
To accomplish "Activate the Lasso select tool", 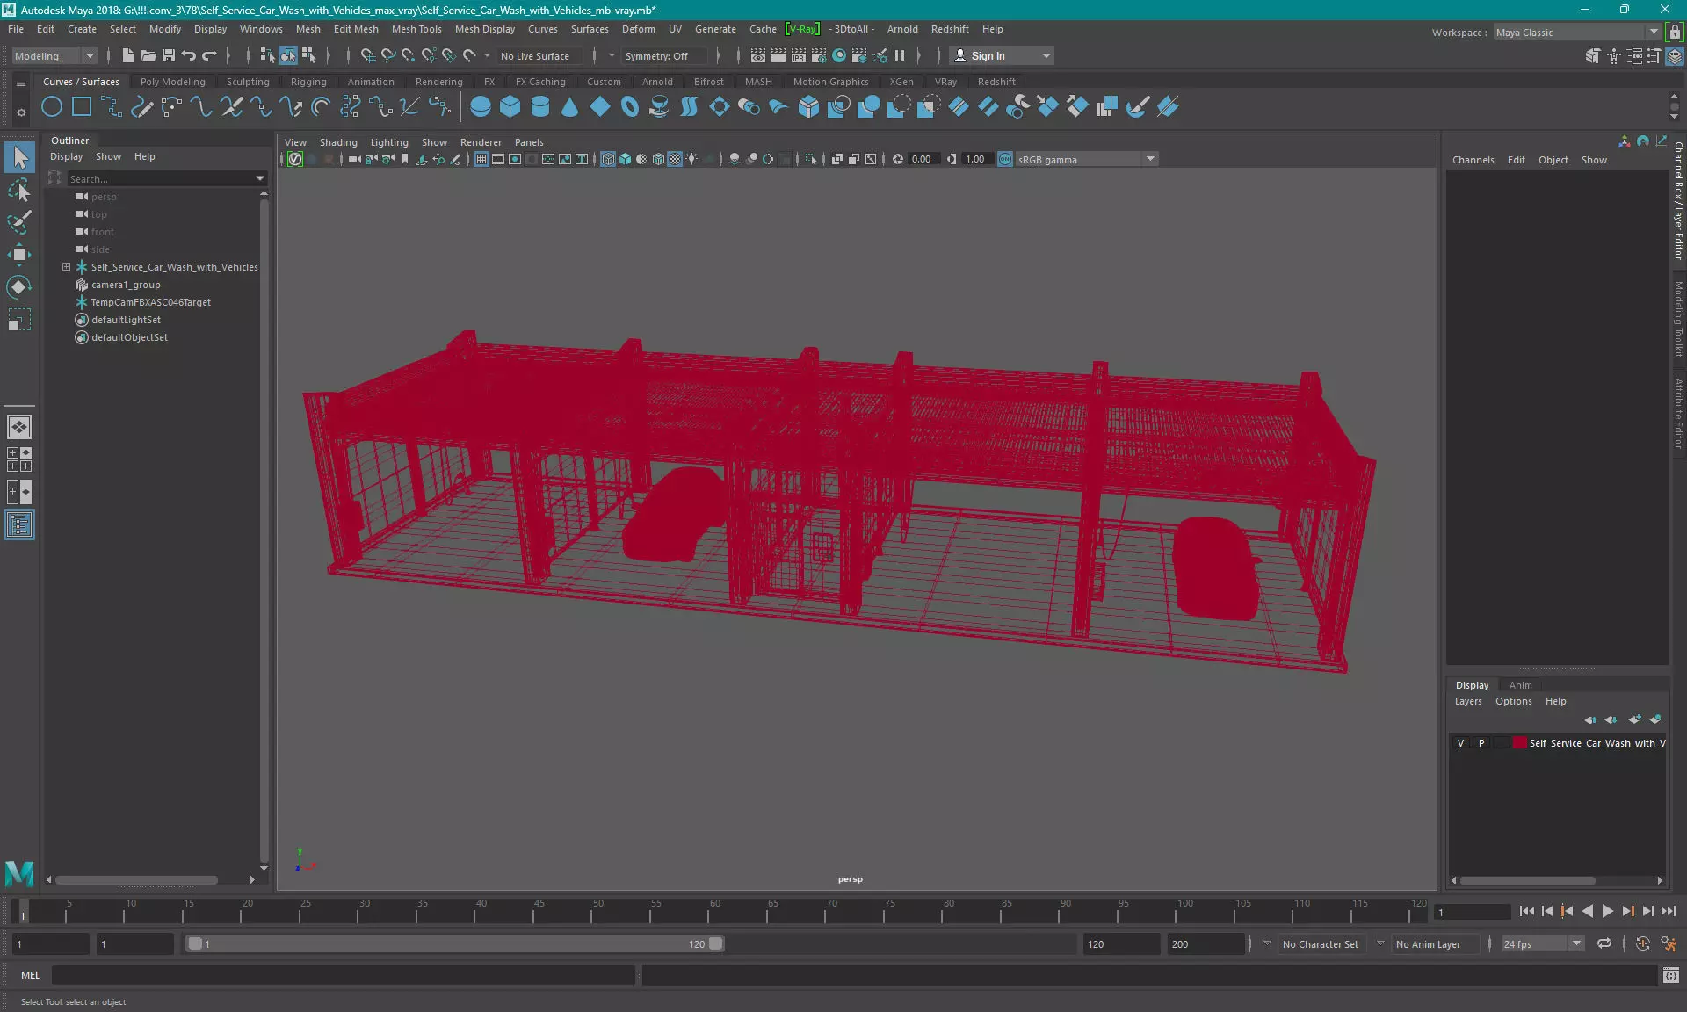I will (x=19, y=191).
